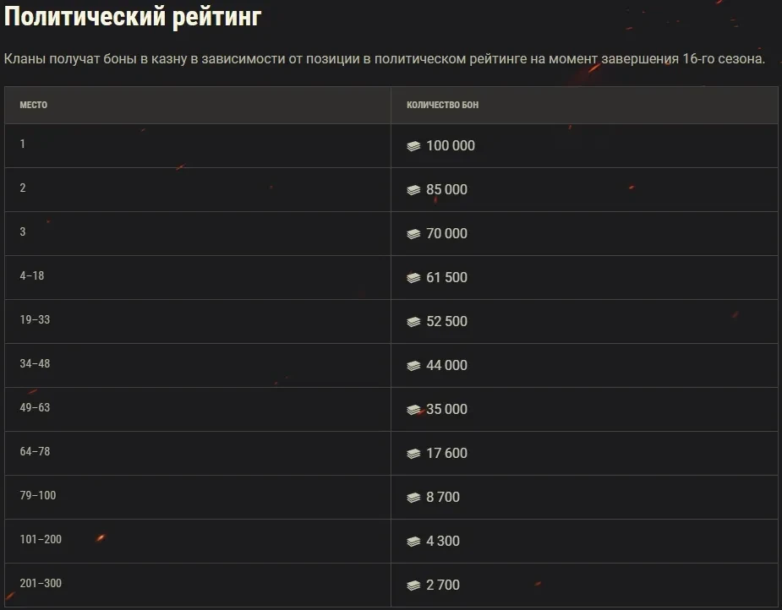Click the КОЛИЧЕСТВО БОН column header
Screen dimensions: 782x610
pos(442,106)
